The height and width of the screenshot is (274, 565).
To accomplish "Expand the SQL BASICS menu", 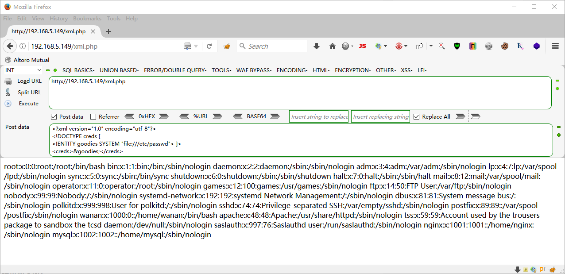I will tap(78, 70).
